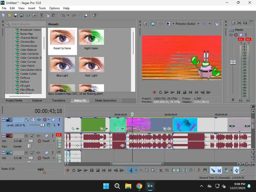The image size is (256, 192).
Task: Adjust track 3 Pan slider
Action: pos(29,146)
